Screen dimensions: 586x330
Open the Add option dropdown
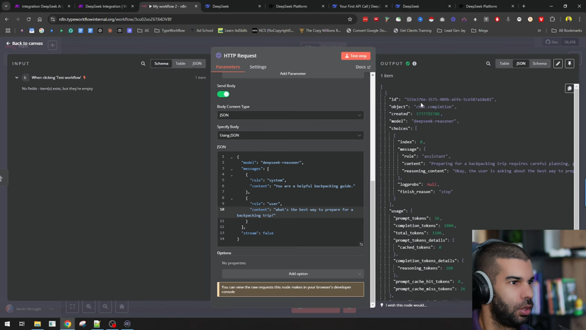(293, 273)
